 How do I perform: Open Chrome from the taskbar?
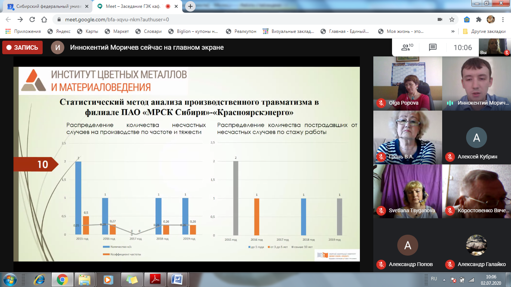[62, 279]
